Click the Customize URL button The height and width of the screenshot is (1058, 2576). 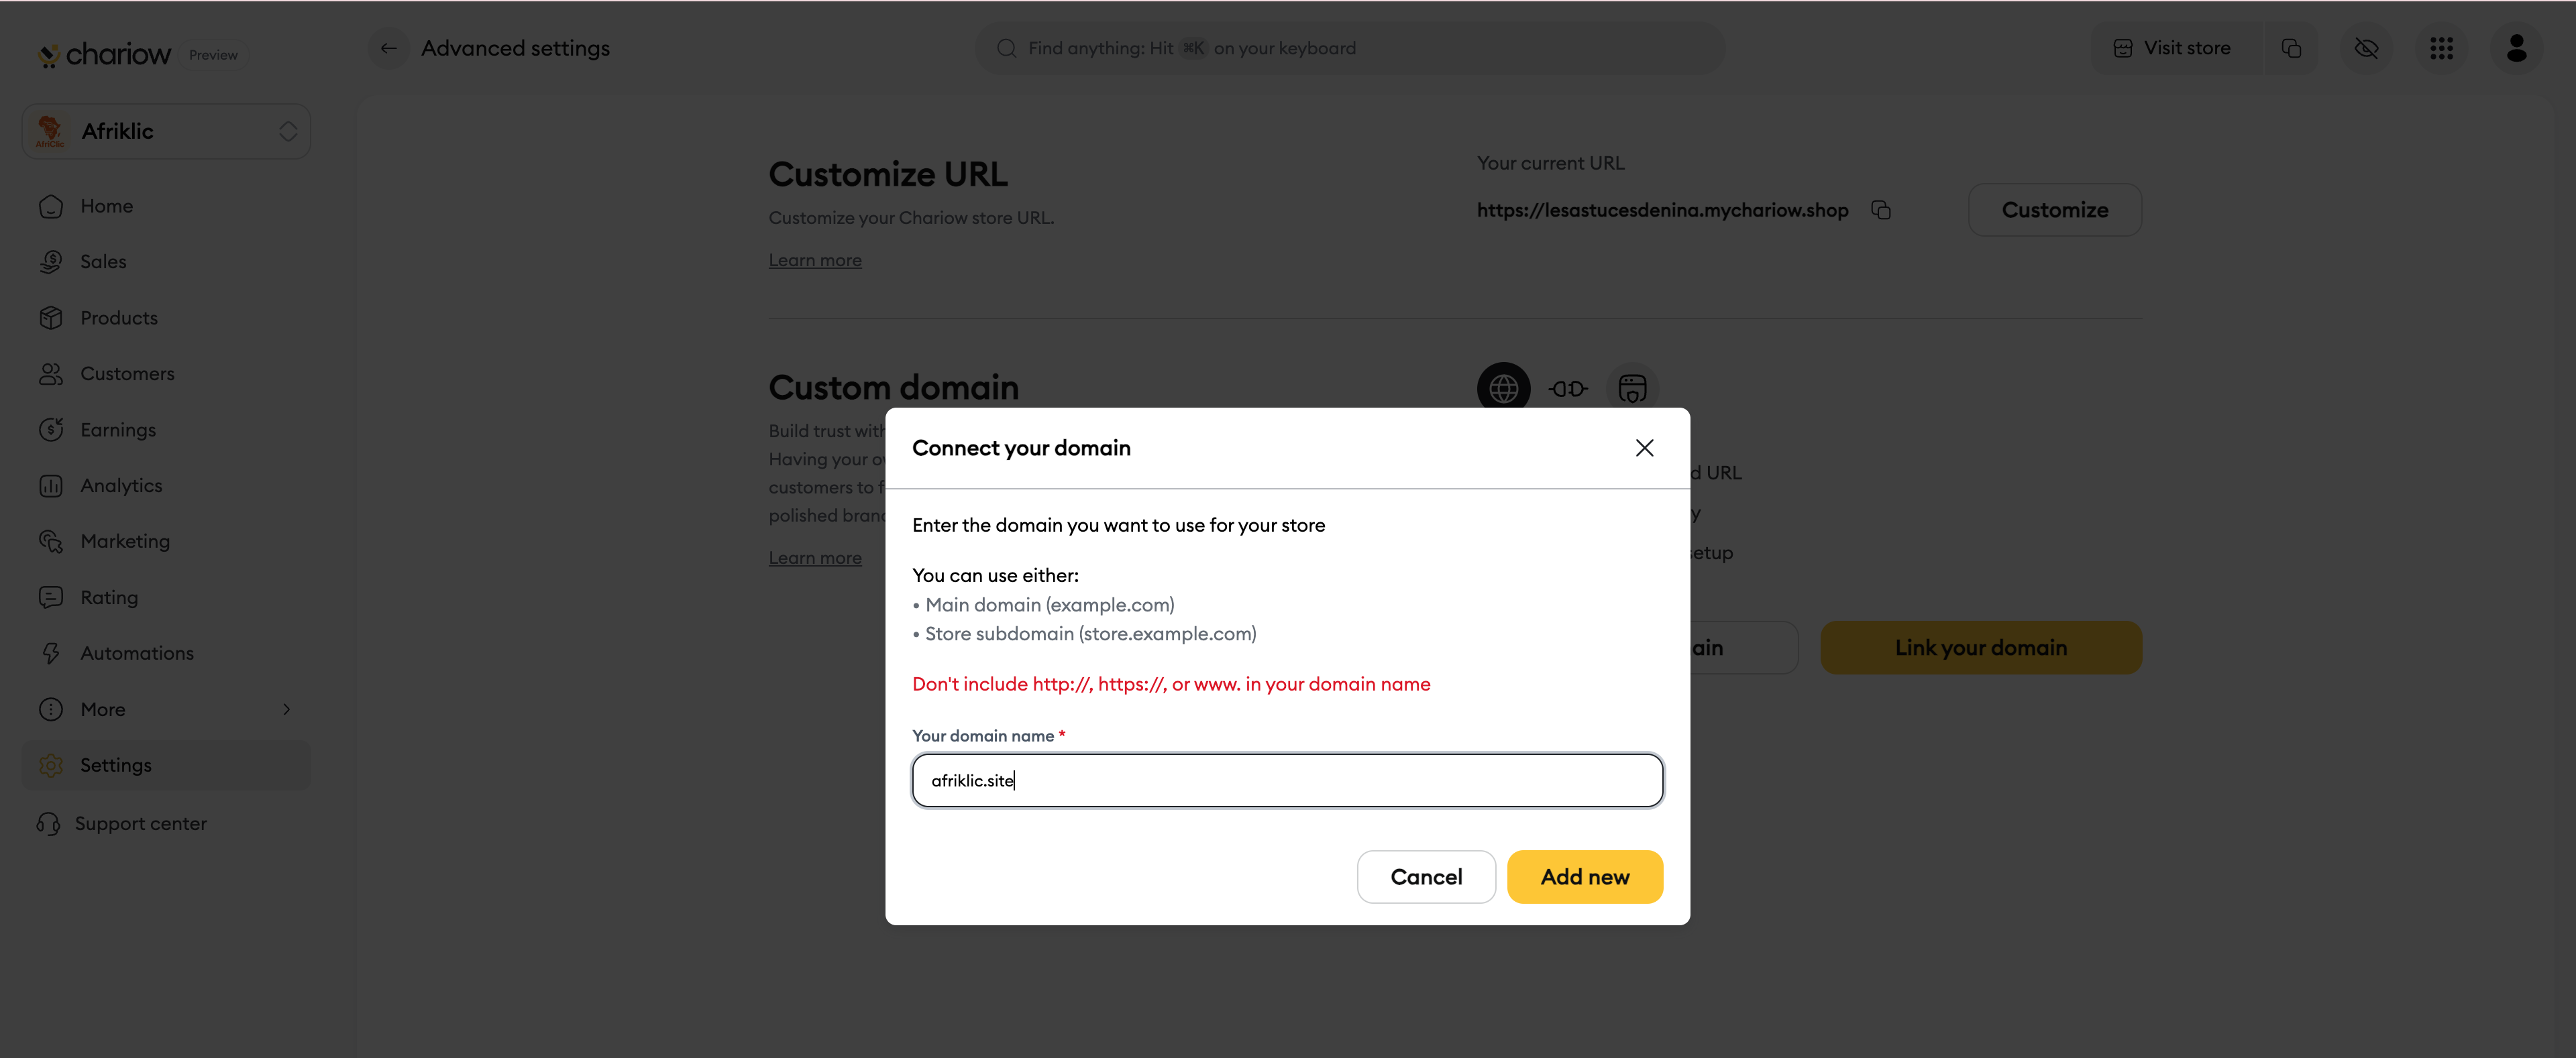[x=2054, y=210]
